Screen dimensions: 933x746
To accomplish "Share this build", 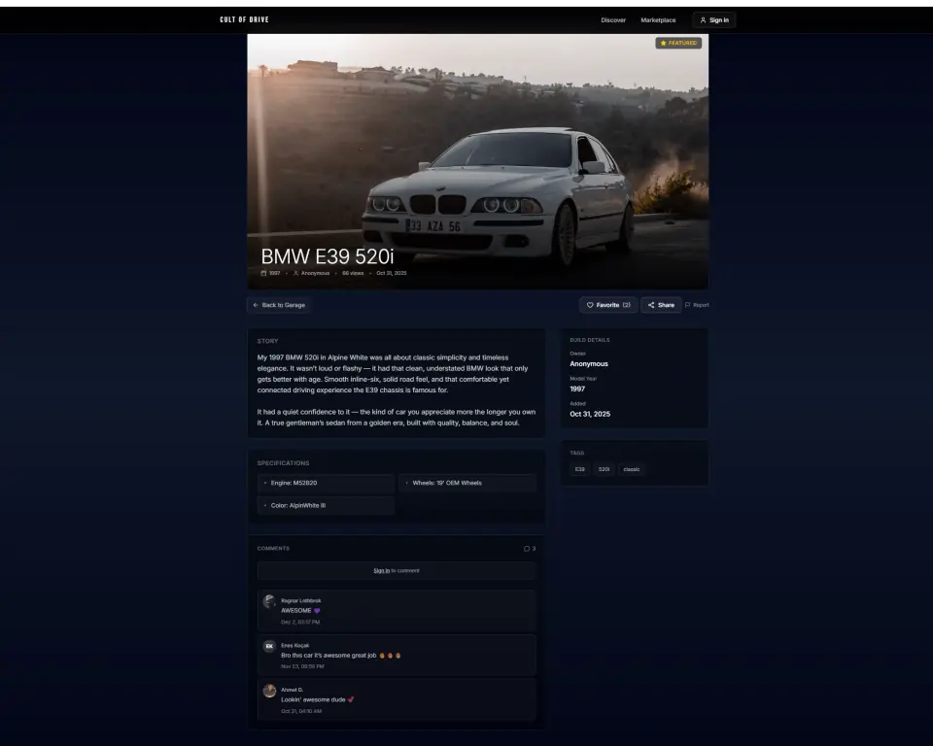I will click(x=661, y=305).
